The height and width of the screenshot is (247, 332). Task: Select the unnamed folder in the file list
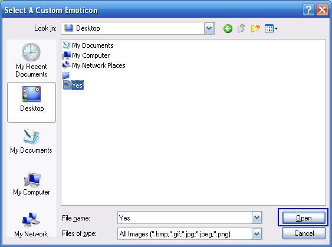point(66,75)
